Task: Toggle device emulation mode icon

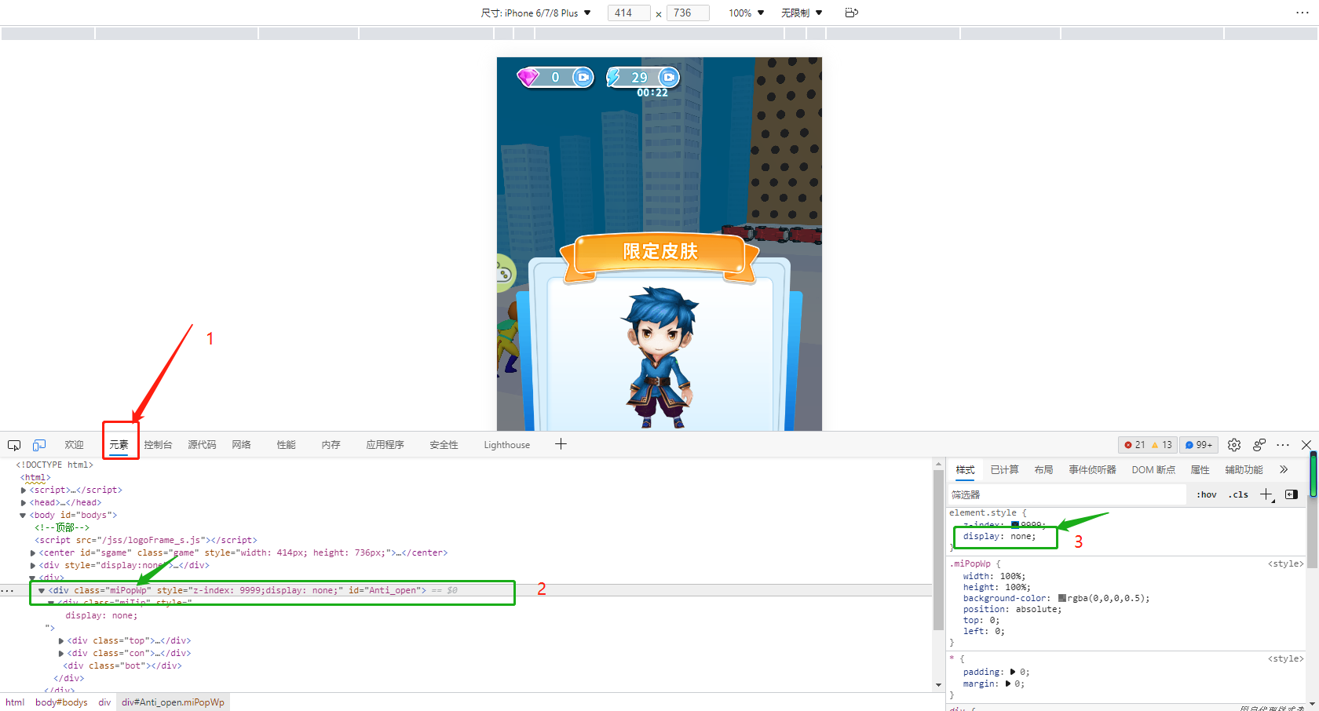Action: click(39, 445)
